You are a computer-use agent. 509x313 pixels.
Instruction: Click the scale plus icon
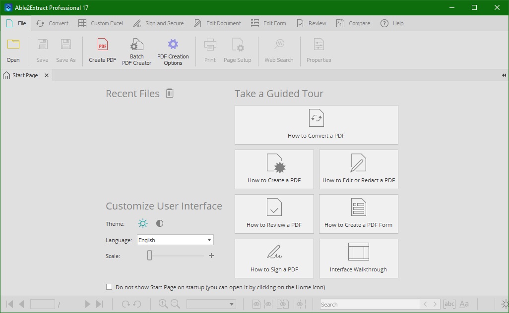[x=211, y=256]
